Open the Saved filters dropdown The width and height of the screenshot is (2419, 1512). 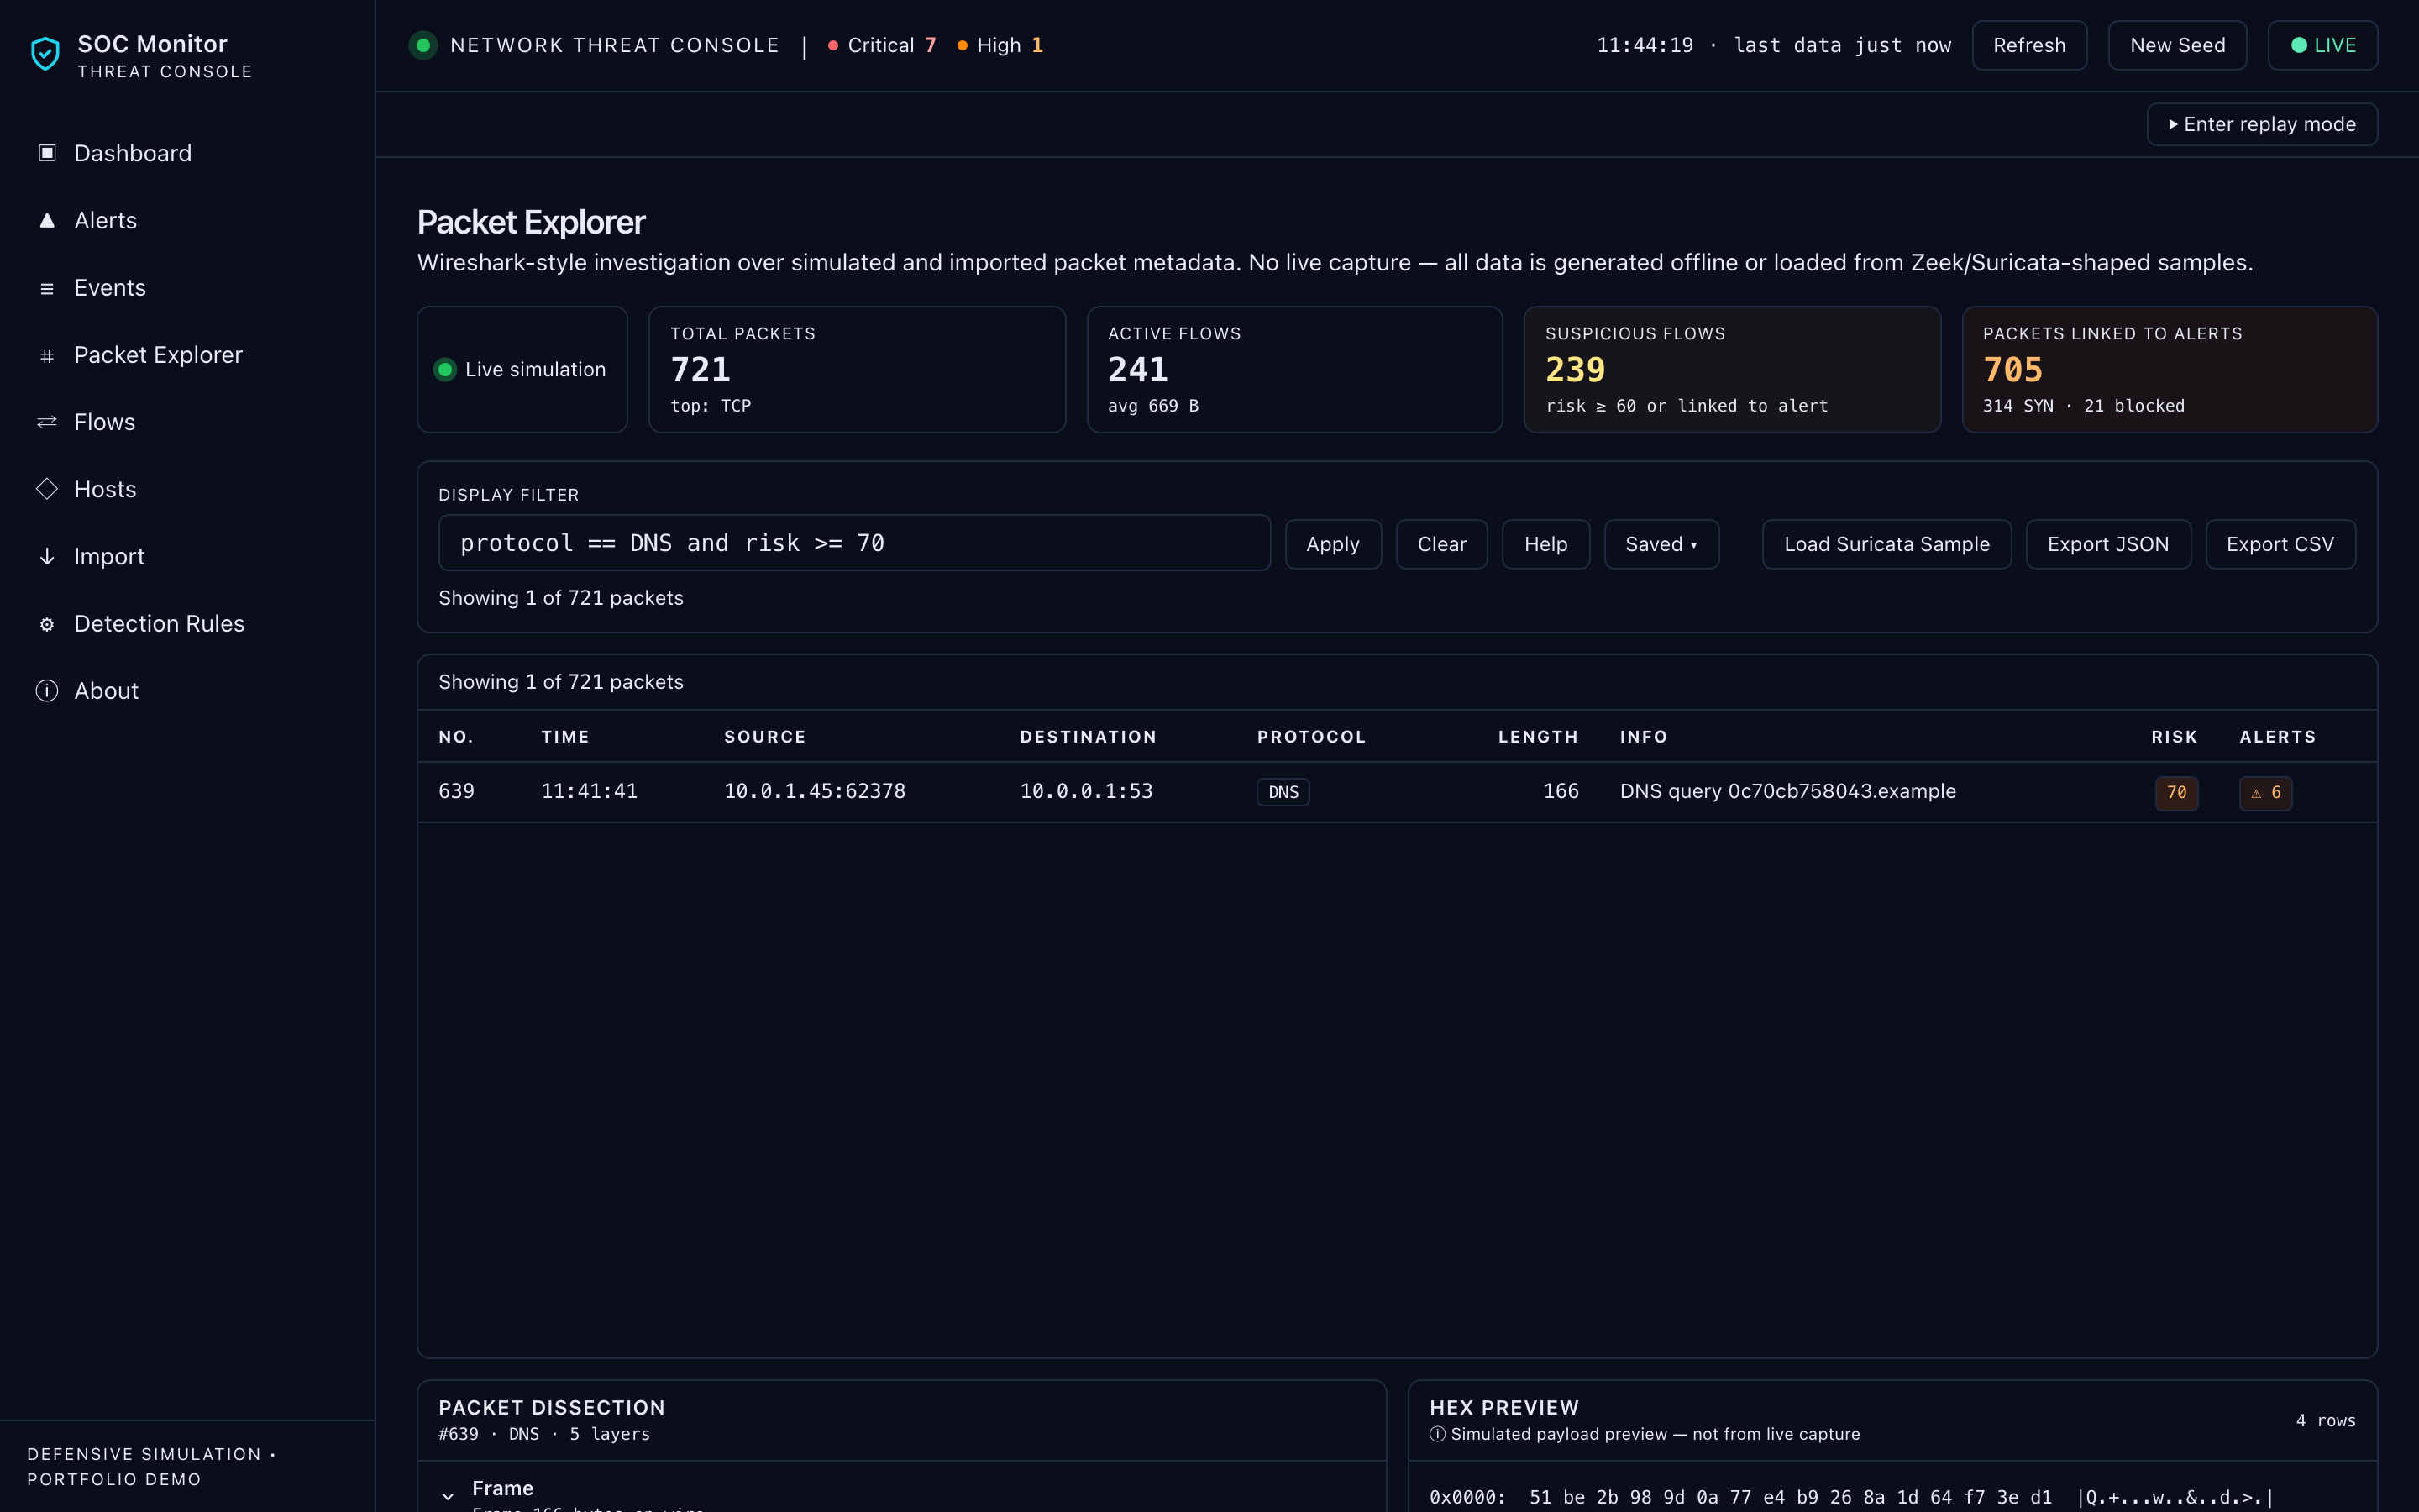click(x=1661, y=544)
